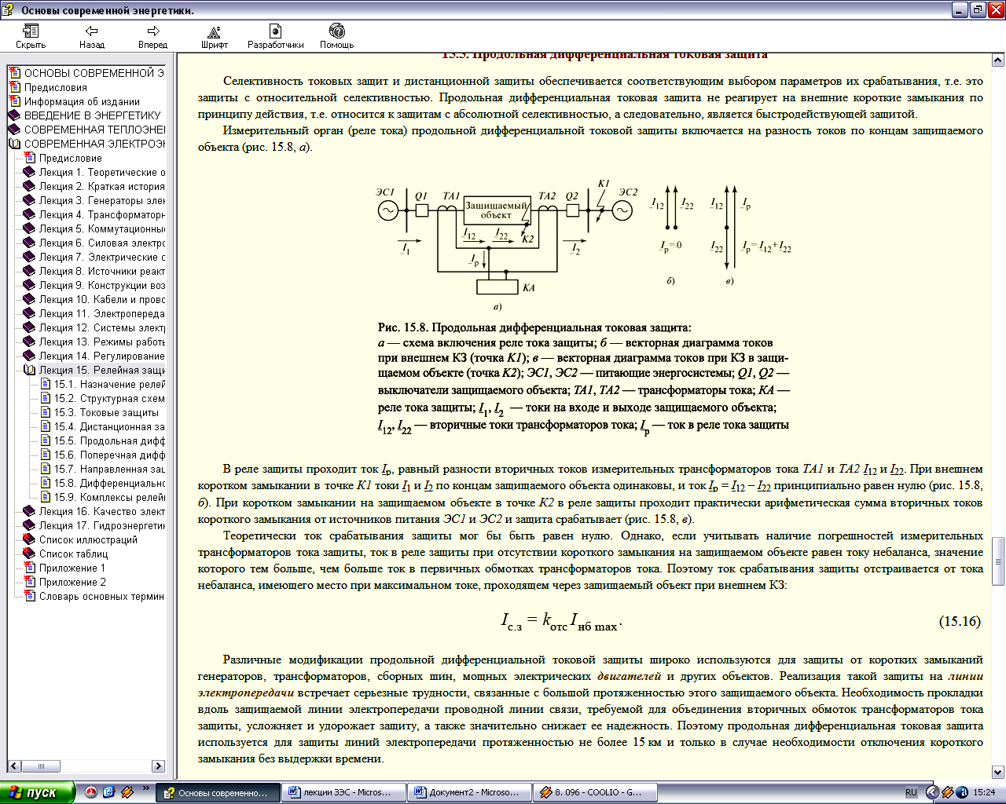This screenshot has width=1006, height=804.
Task: Open the Шрифт font toolbar icon
Action: [214, 36]
